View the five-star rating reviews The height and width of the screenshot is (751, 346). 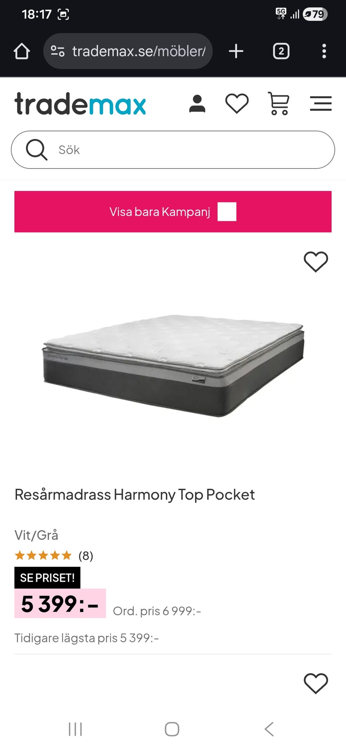54,555
